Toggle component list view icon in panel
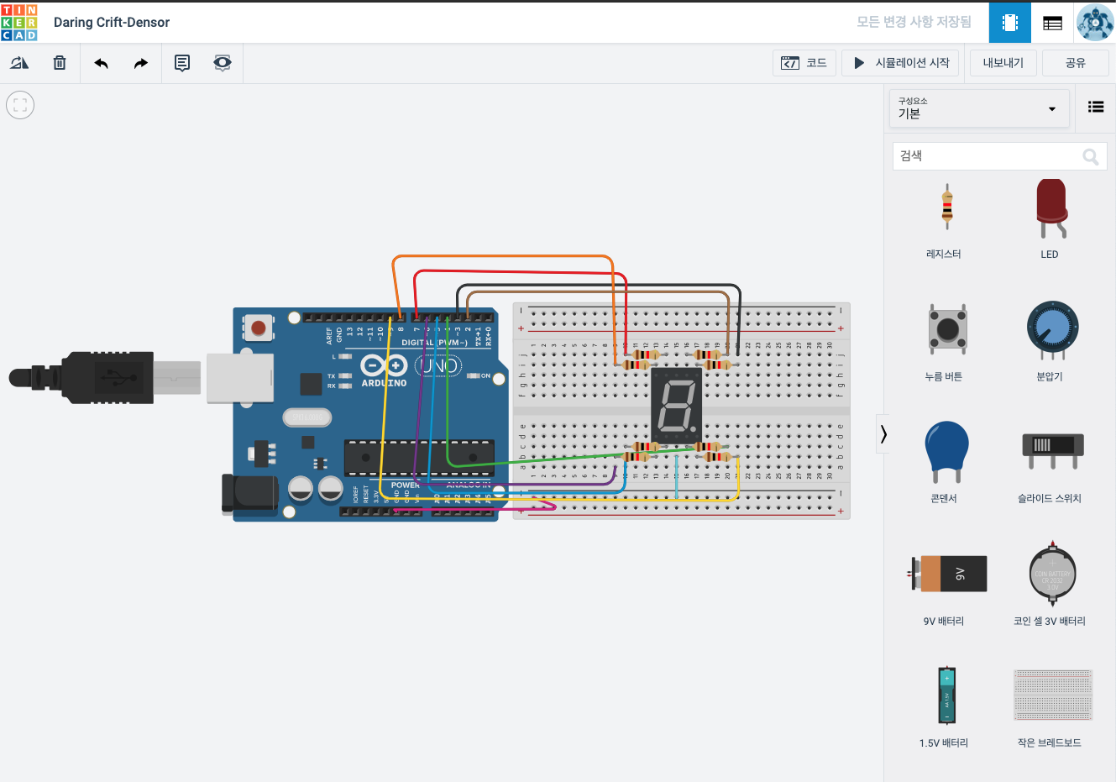 click(x=1096, y=107)
